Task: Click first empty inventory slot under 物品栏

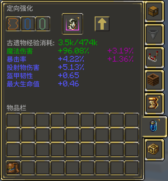Action: (x=13, y=120)
